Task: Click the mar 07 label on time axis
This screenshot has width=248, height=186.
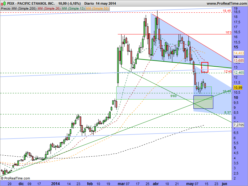Action: (x=124, y=184)
